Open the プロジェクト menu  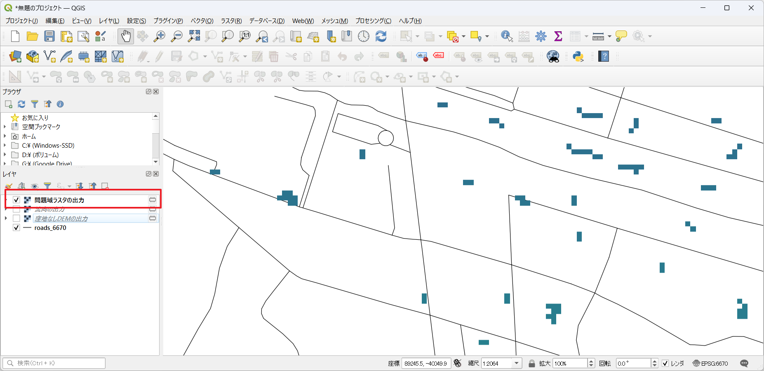pos(21,21)
